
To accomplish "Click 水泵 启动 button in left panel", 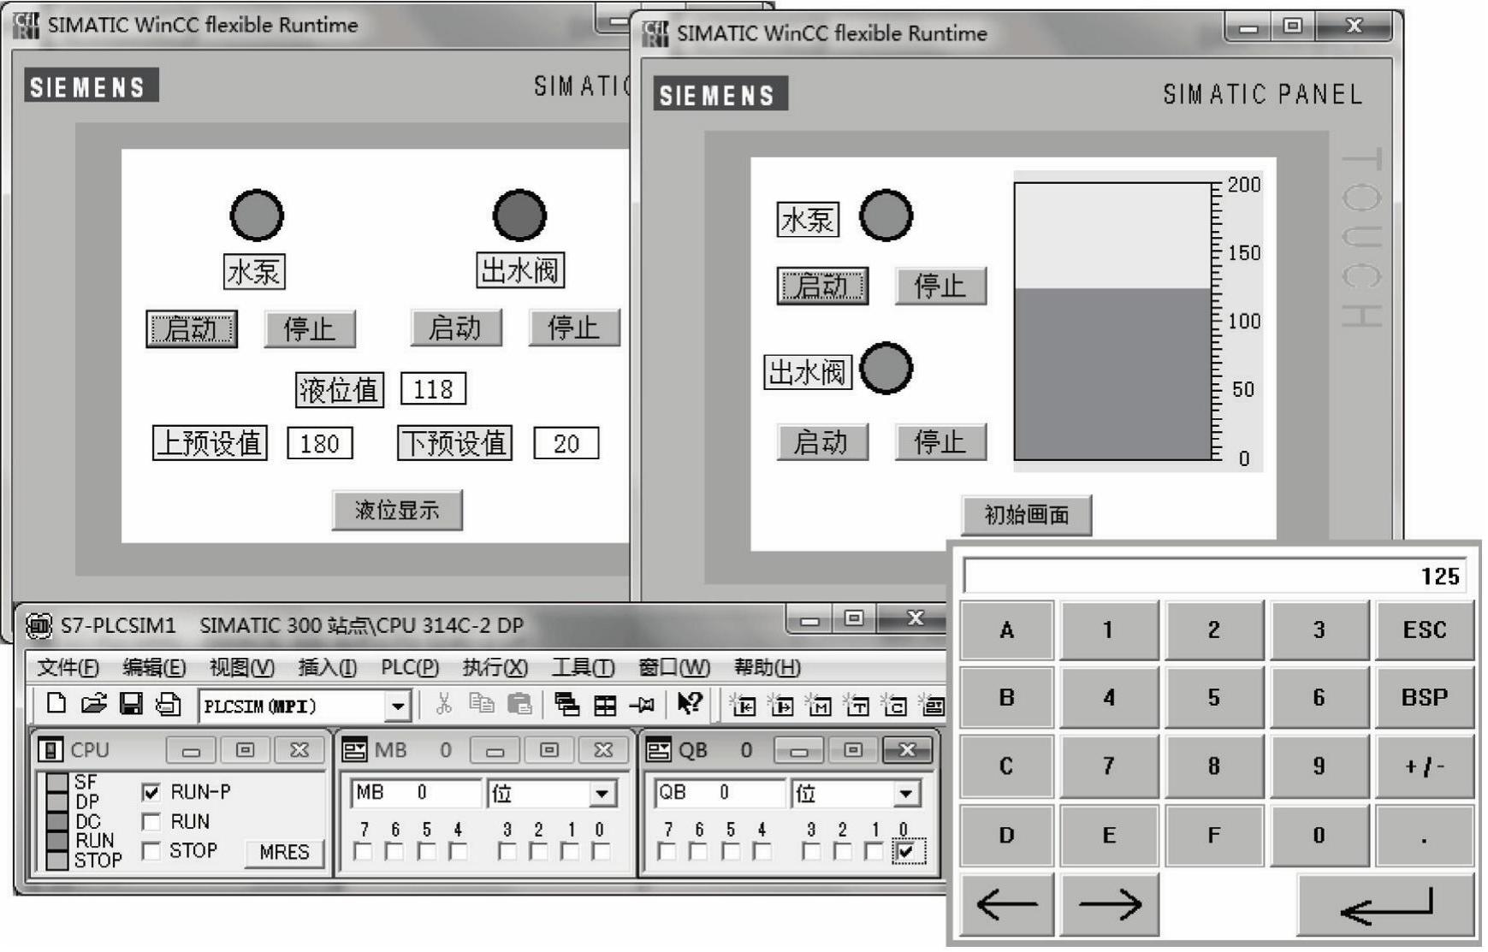I will [192, 328].
